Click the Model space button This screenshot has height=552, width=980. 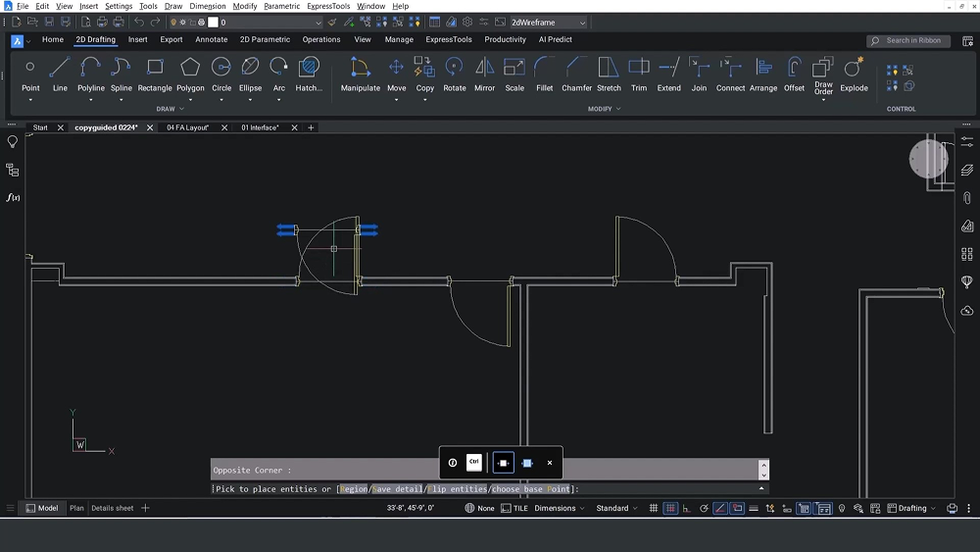[x=42, y=508]
